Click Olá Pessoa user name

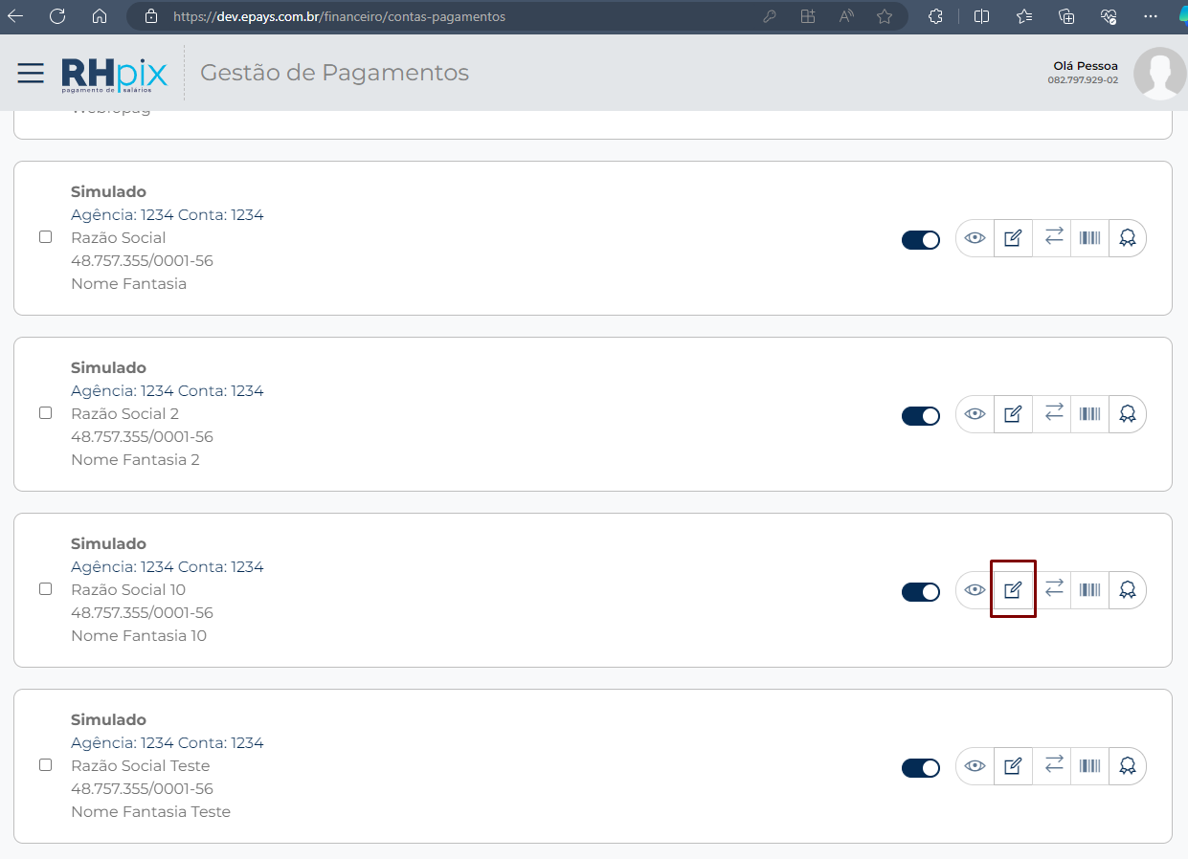(1086, 66)
